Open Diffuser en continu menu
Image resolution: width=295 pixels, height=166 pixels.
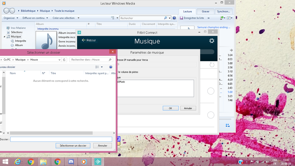35,18
